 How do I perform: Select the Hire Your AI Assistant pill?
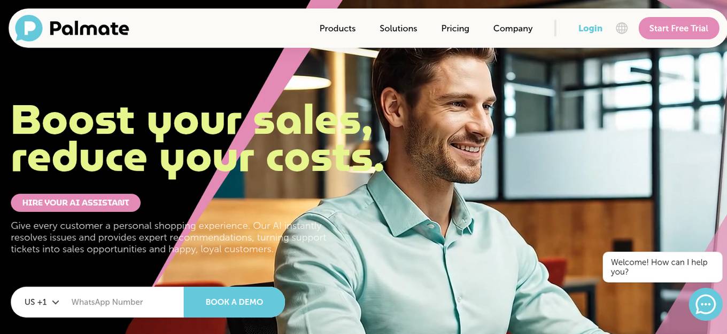(x=76, y=203)
